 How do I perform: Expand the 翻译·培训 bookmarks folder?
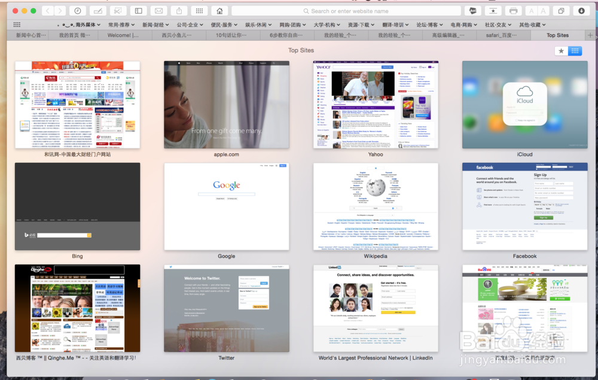[x=395, y=25]
